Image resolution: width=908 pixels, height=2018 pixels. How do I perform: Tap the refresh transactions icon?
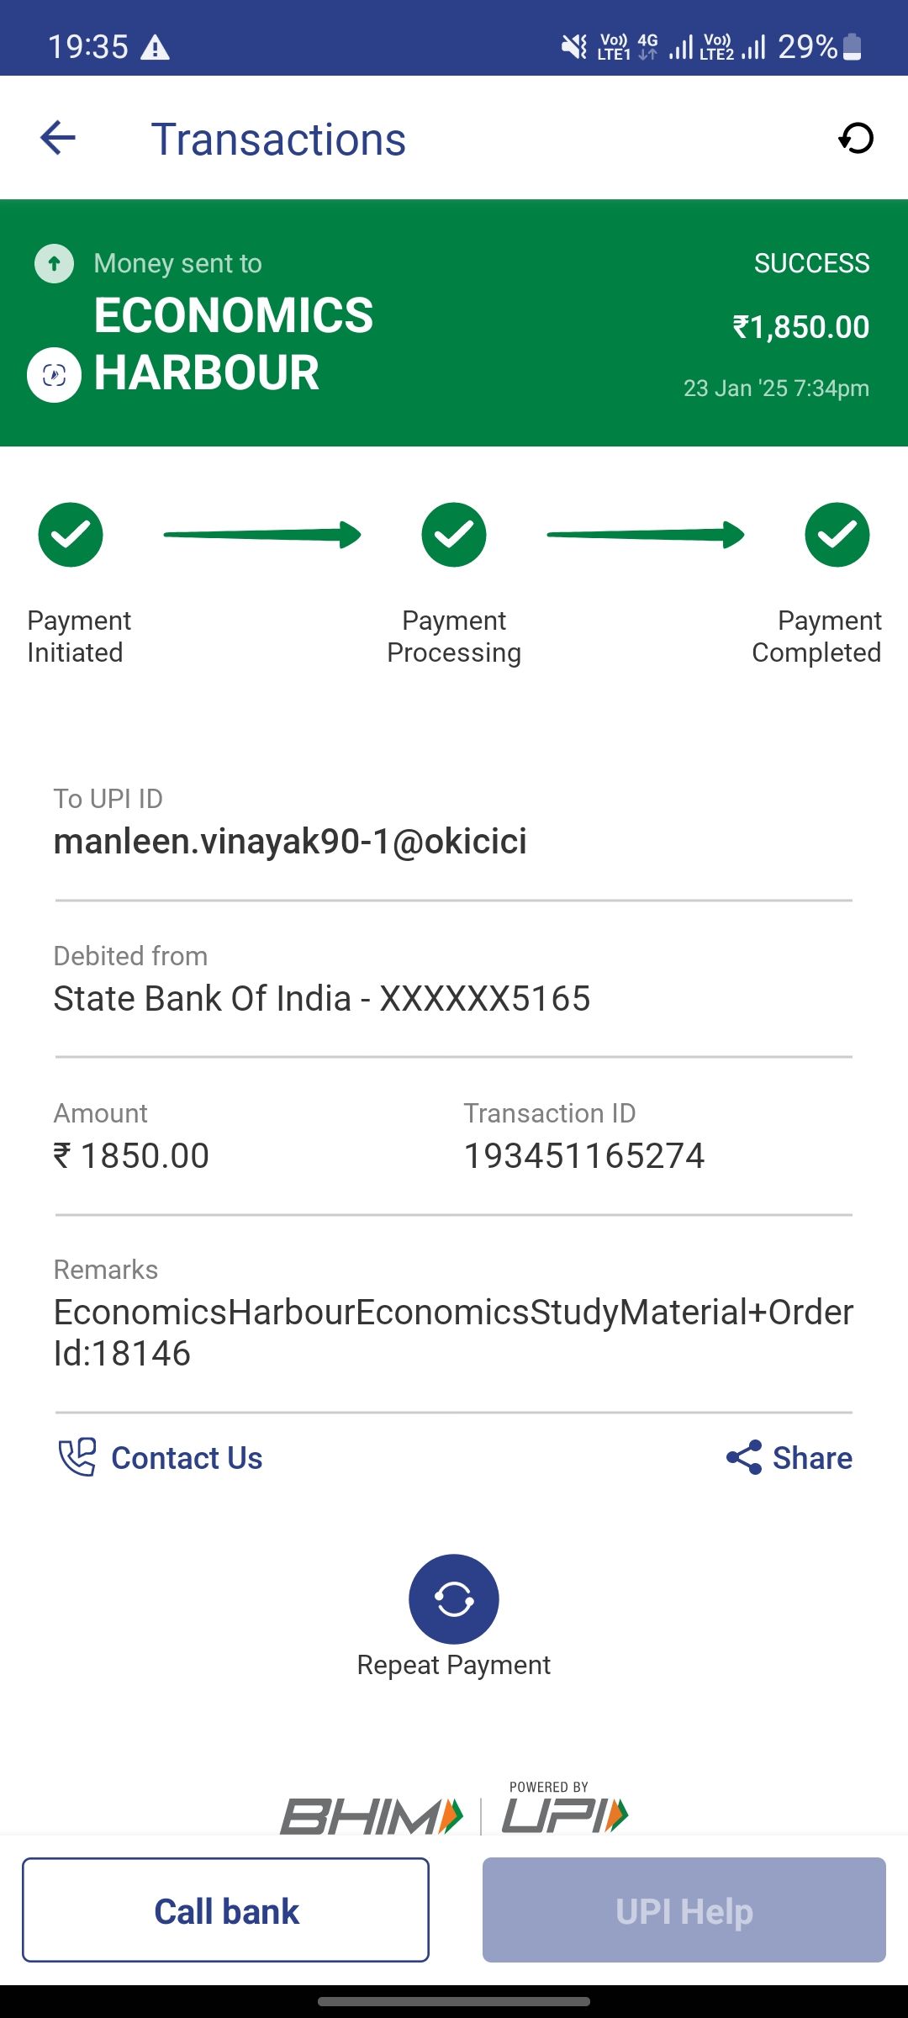[x=856, y=138]
